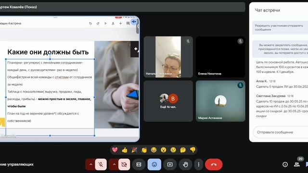Image resolution: width=308 pixels, height=173 pixels.
Task: Open more options three-dot menu
Action: [199, 164]
